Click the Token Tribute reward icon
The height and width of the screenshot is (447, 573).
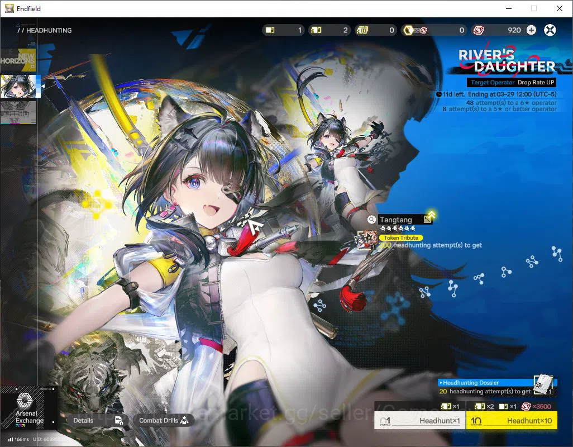pyautogui.click(x=366, y=240)
